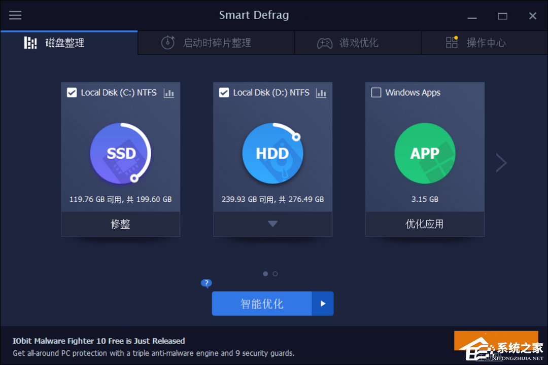The width and height of the screenshot is (548, 365).
Task: Maximize the Smart Defrag window
Action: coord(502,16)
